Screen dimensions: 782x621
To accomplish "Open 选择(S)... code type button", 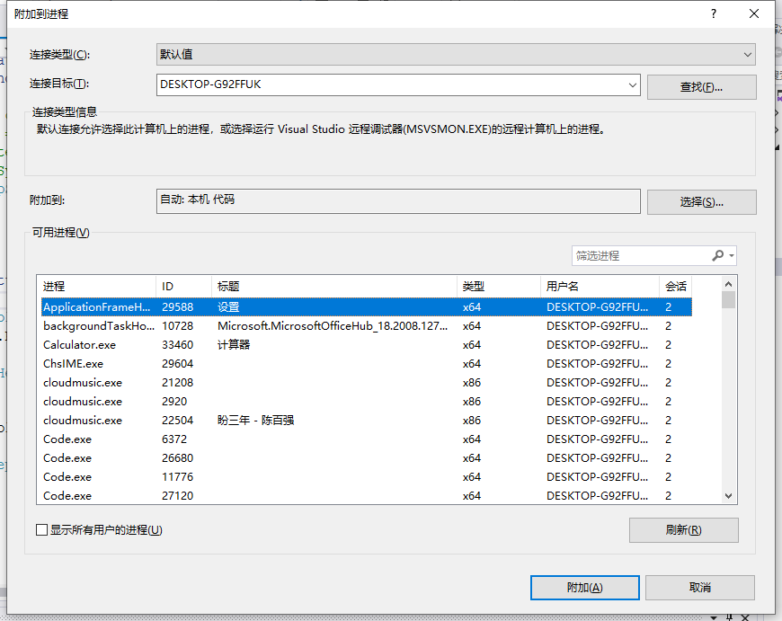I will tap(701, 202).
